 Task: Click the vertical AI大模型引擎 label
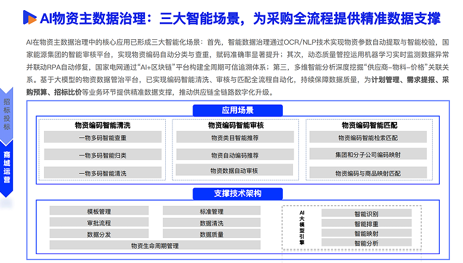[x=301, y=227]
